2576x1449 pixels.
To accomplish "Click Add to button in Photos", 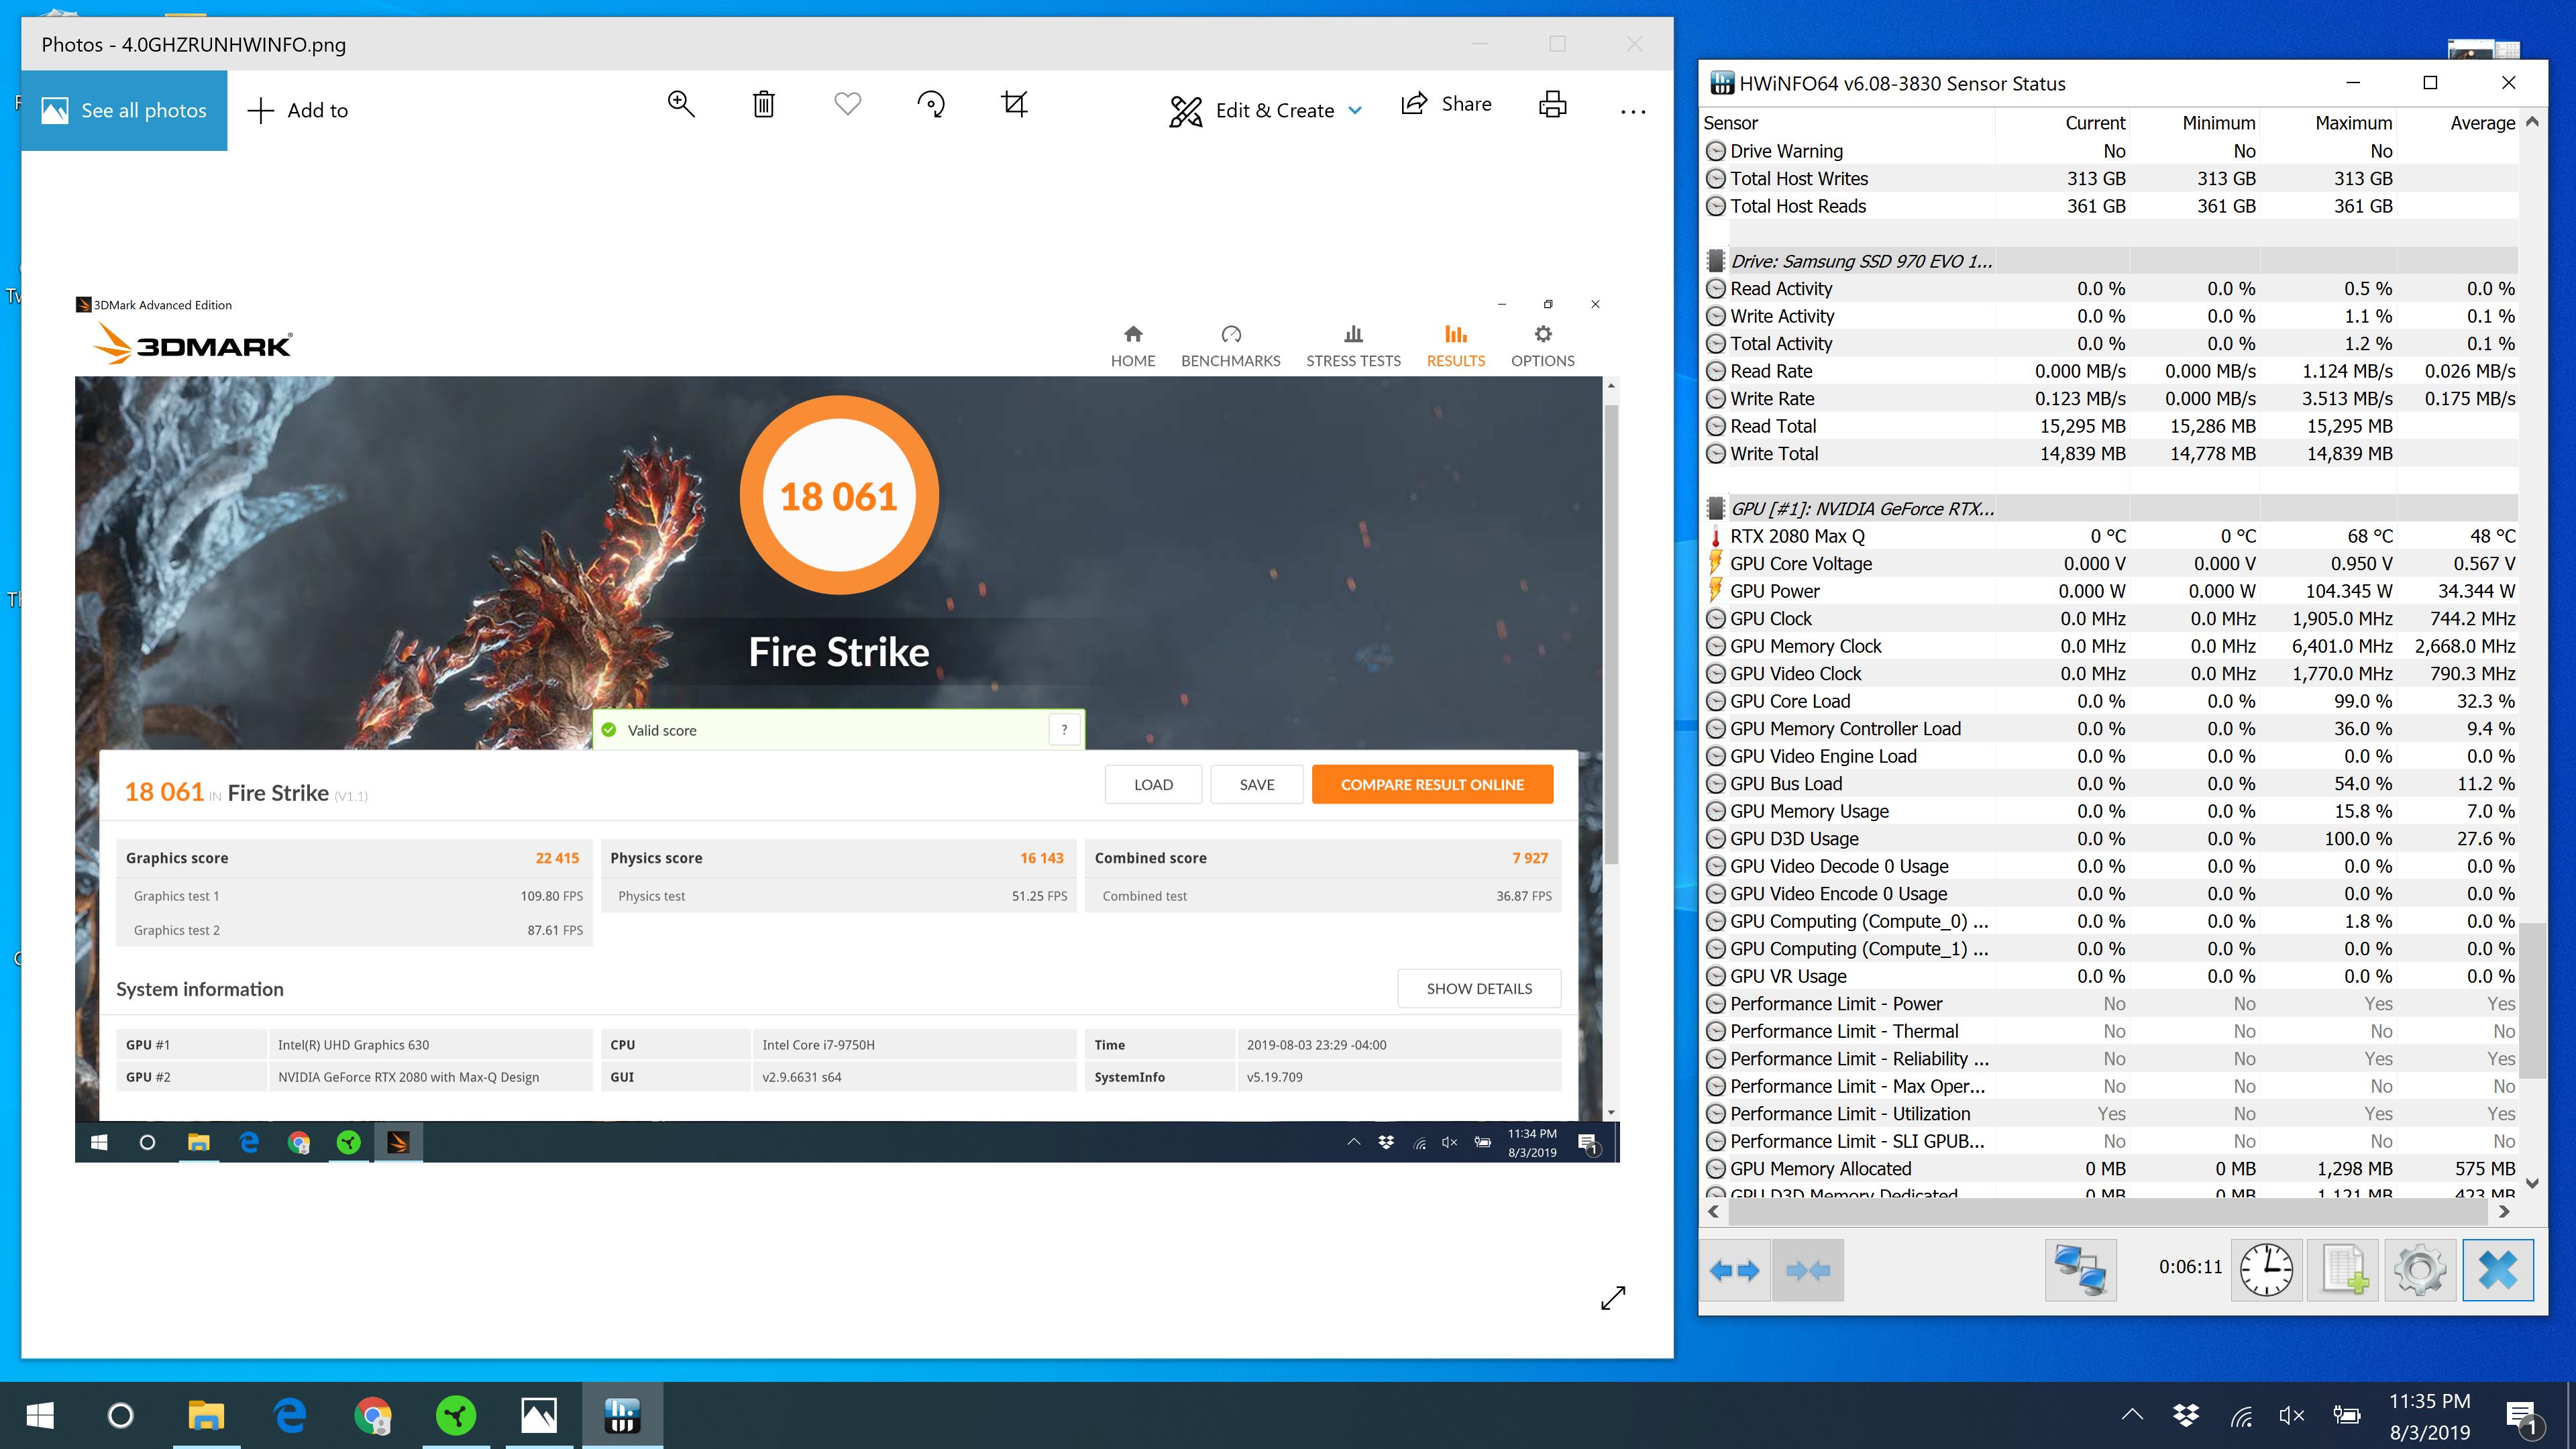I will pos(298,110).
